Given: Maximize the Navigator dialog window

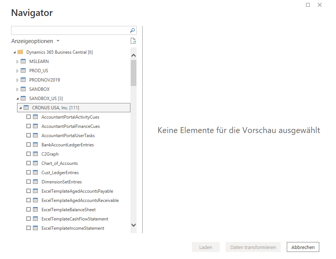Looking at the screenshot, I should (x=308, y=5).
